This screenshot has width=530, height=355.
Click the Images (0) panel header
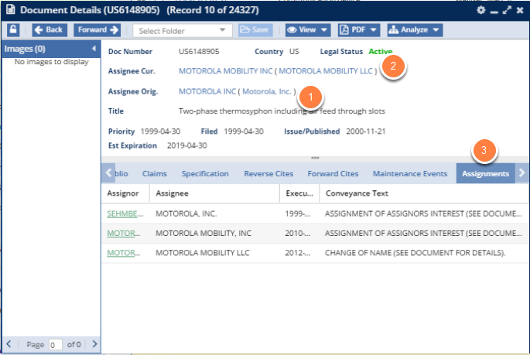coord(51,49)
